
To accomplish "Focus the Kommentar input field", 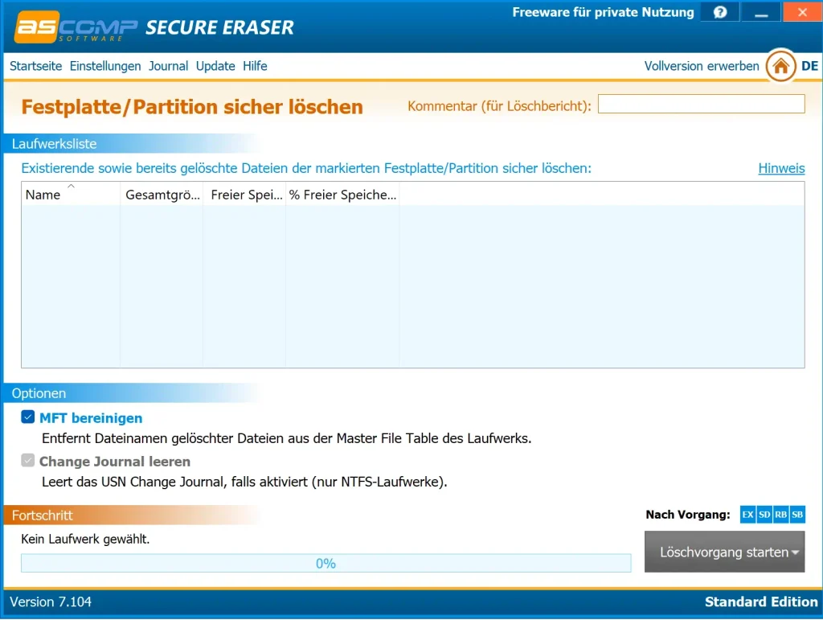I will [701, 104].
